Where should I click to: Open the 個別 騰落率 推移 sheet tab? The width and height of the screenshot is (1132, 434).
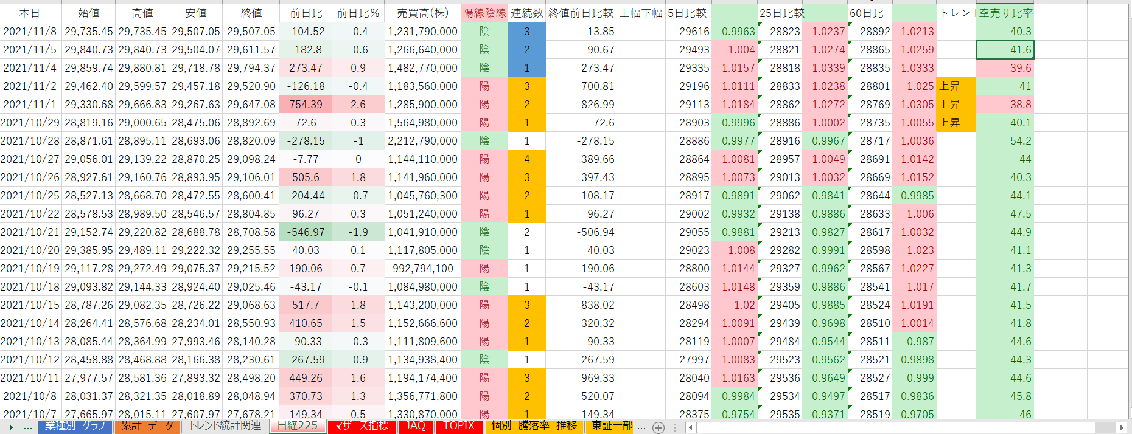pyautogui.click(x=534, y=426)
